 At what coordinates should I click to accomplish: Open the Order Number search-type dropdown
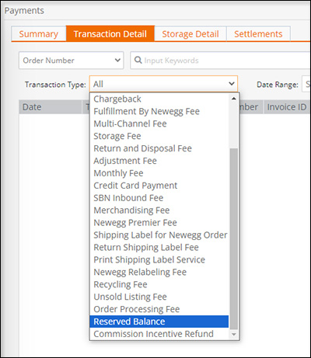click(x=72, y=61)
